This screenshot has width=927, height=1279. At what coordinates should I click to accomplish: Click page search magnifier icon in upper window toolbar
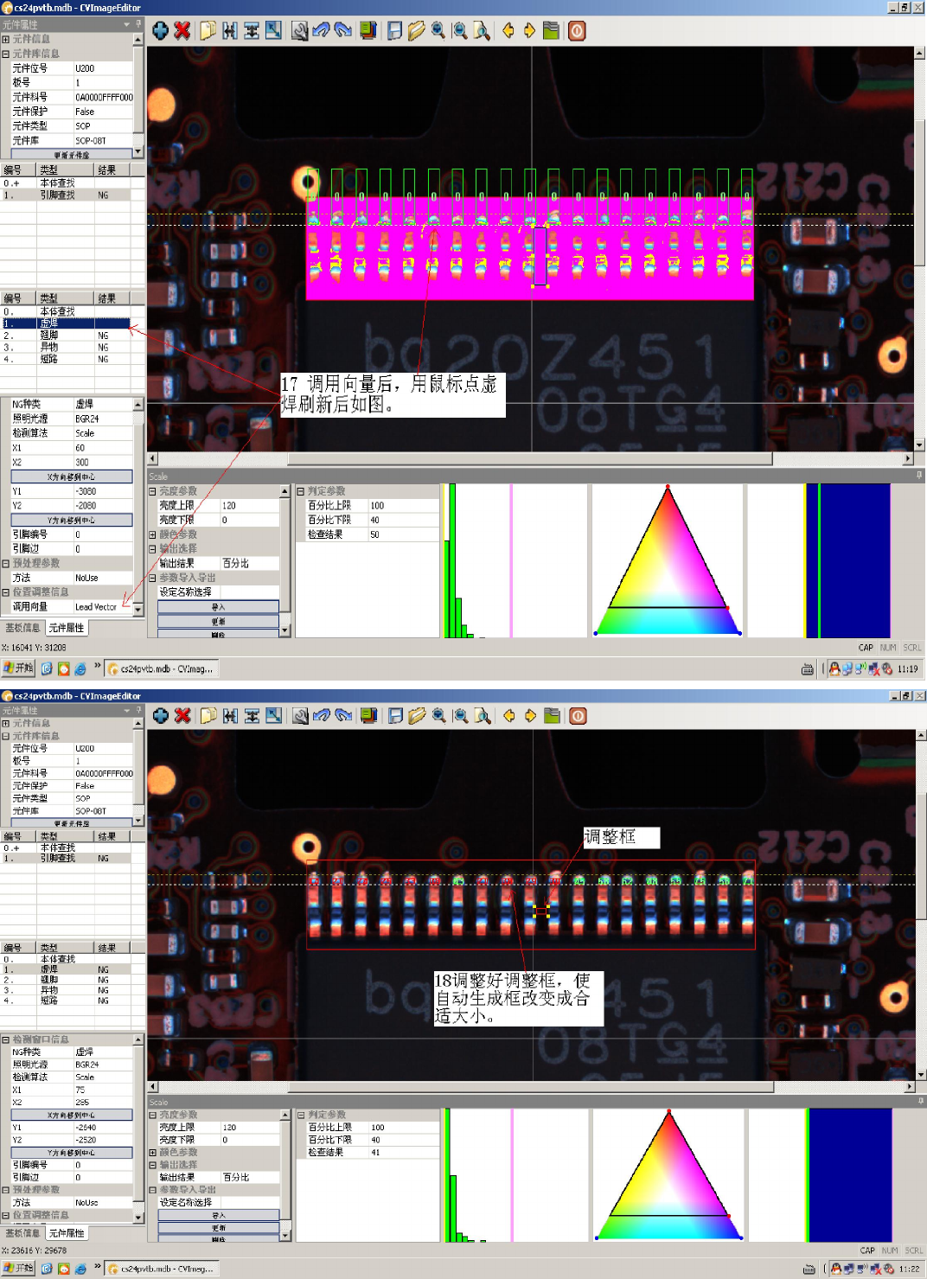tap(482, 31)
